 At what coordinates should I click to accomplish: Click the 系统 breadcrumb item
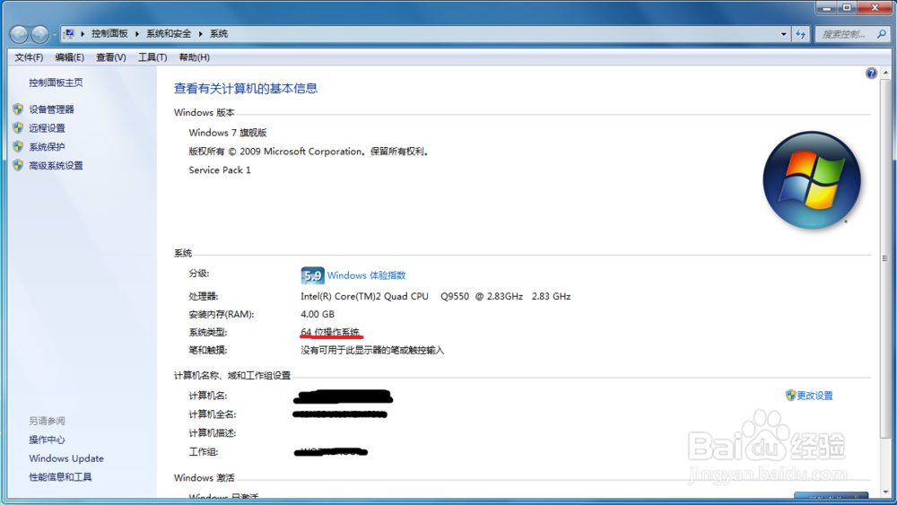click(219, 34)
